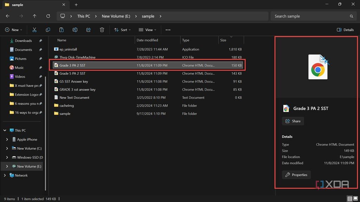The height and width of the screenshot is (202, 360).
Task: Open Documents in Quick access
Action: (x=23, y=49)
